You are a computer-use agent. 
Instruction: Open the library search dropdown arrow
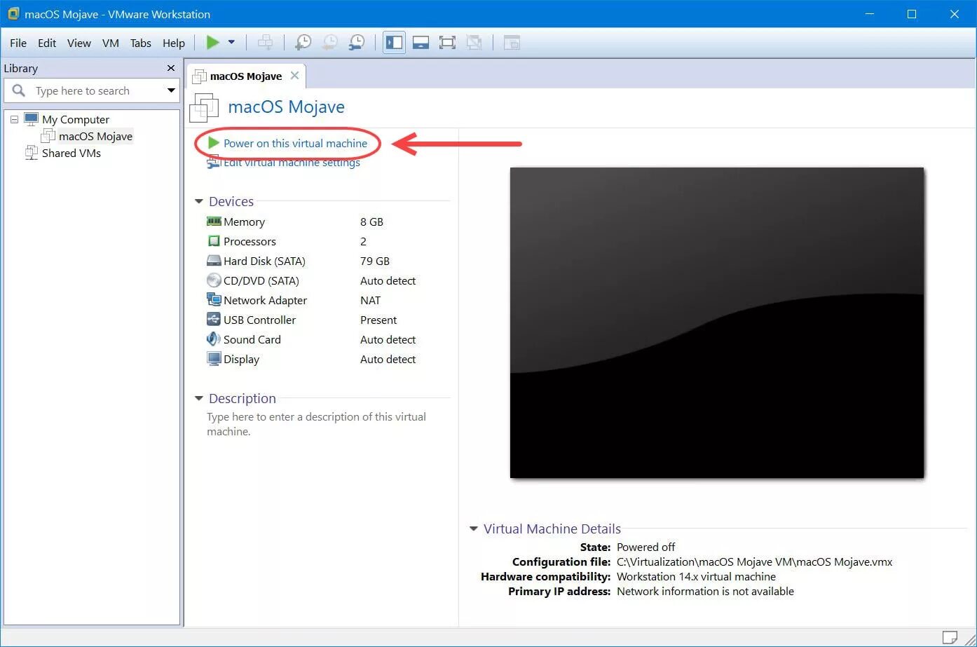171,90
